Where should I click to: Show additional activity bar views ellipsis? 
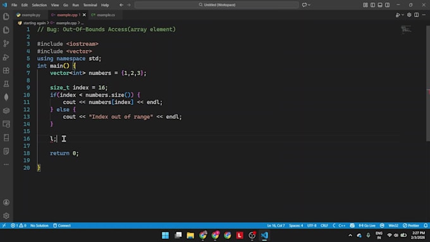pyautogui.click(x=6, y=164)
